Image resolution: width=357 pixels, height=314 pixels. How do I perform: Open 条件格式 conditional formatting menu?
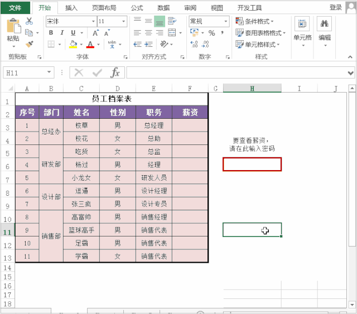pos(254,21)
